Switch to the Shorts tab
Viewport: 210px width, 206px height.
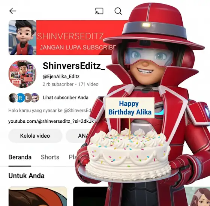[50, 157]
